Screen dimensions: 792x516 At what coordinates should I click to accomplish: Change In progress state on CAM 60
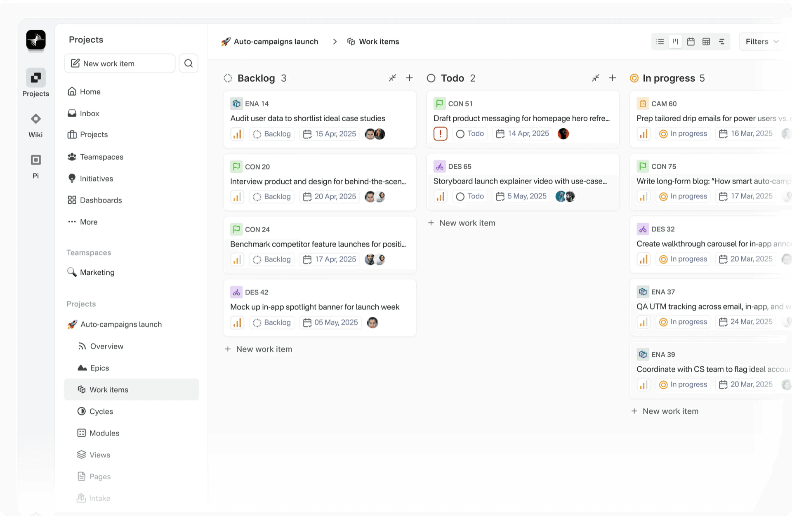click(683, 134)
